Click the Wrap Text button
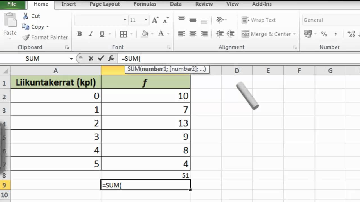The image size is (360, 202). tap(259, 20)
